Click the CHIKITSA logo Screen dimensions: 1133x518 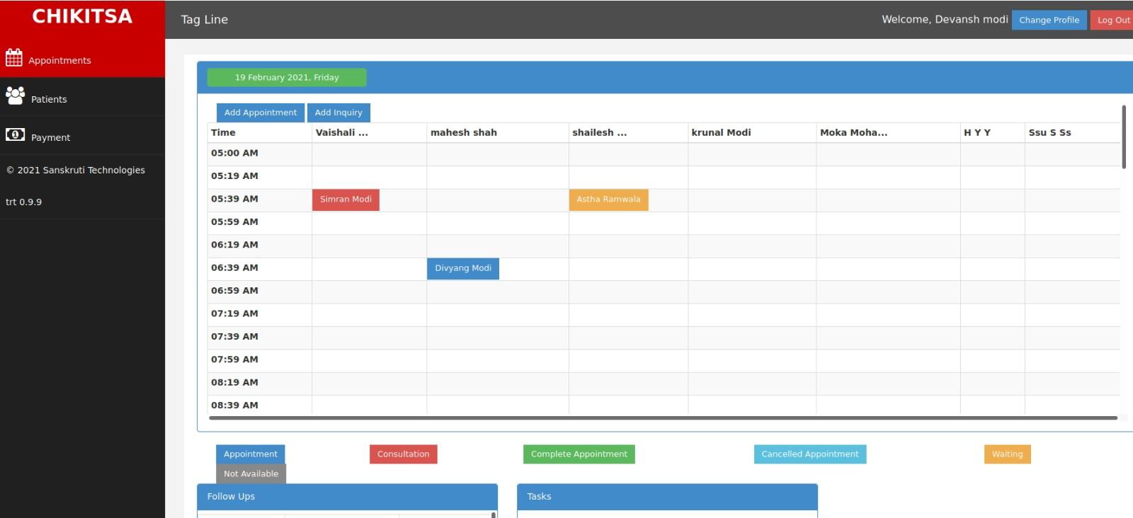pyautogui.click(x=82, y=16)
